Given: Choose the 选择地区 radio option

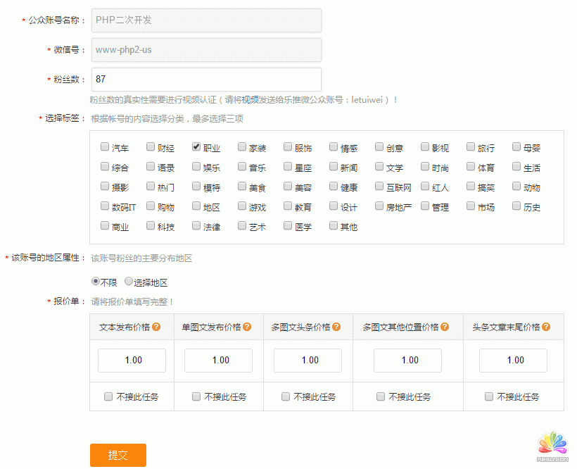Looking at the screenshot, I should click(129, 280).
